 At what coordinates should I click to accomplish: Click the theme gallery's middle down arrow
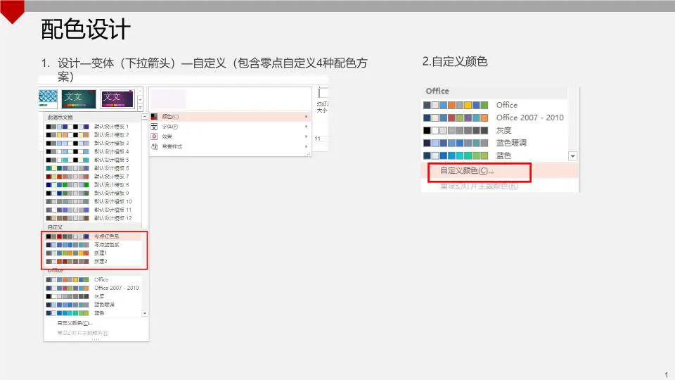[140, 100]
